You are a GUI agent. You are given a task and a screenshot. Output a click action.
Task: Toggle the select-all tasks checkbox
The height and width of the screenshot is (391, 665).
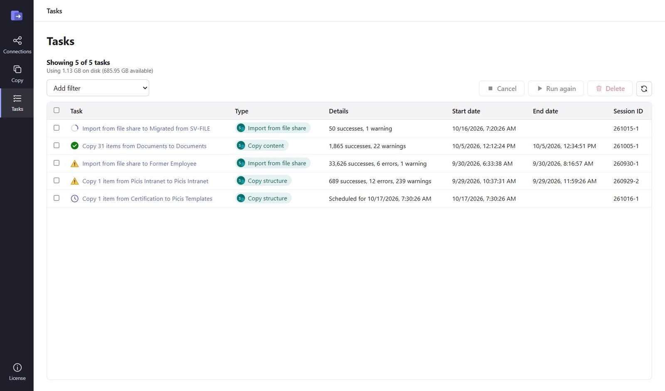pyautogui.click(x=57, y=110)
